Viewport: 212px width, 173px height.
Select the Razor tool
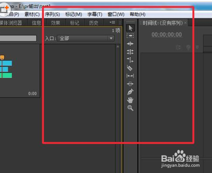point(130,68)
